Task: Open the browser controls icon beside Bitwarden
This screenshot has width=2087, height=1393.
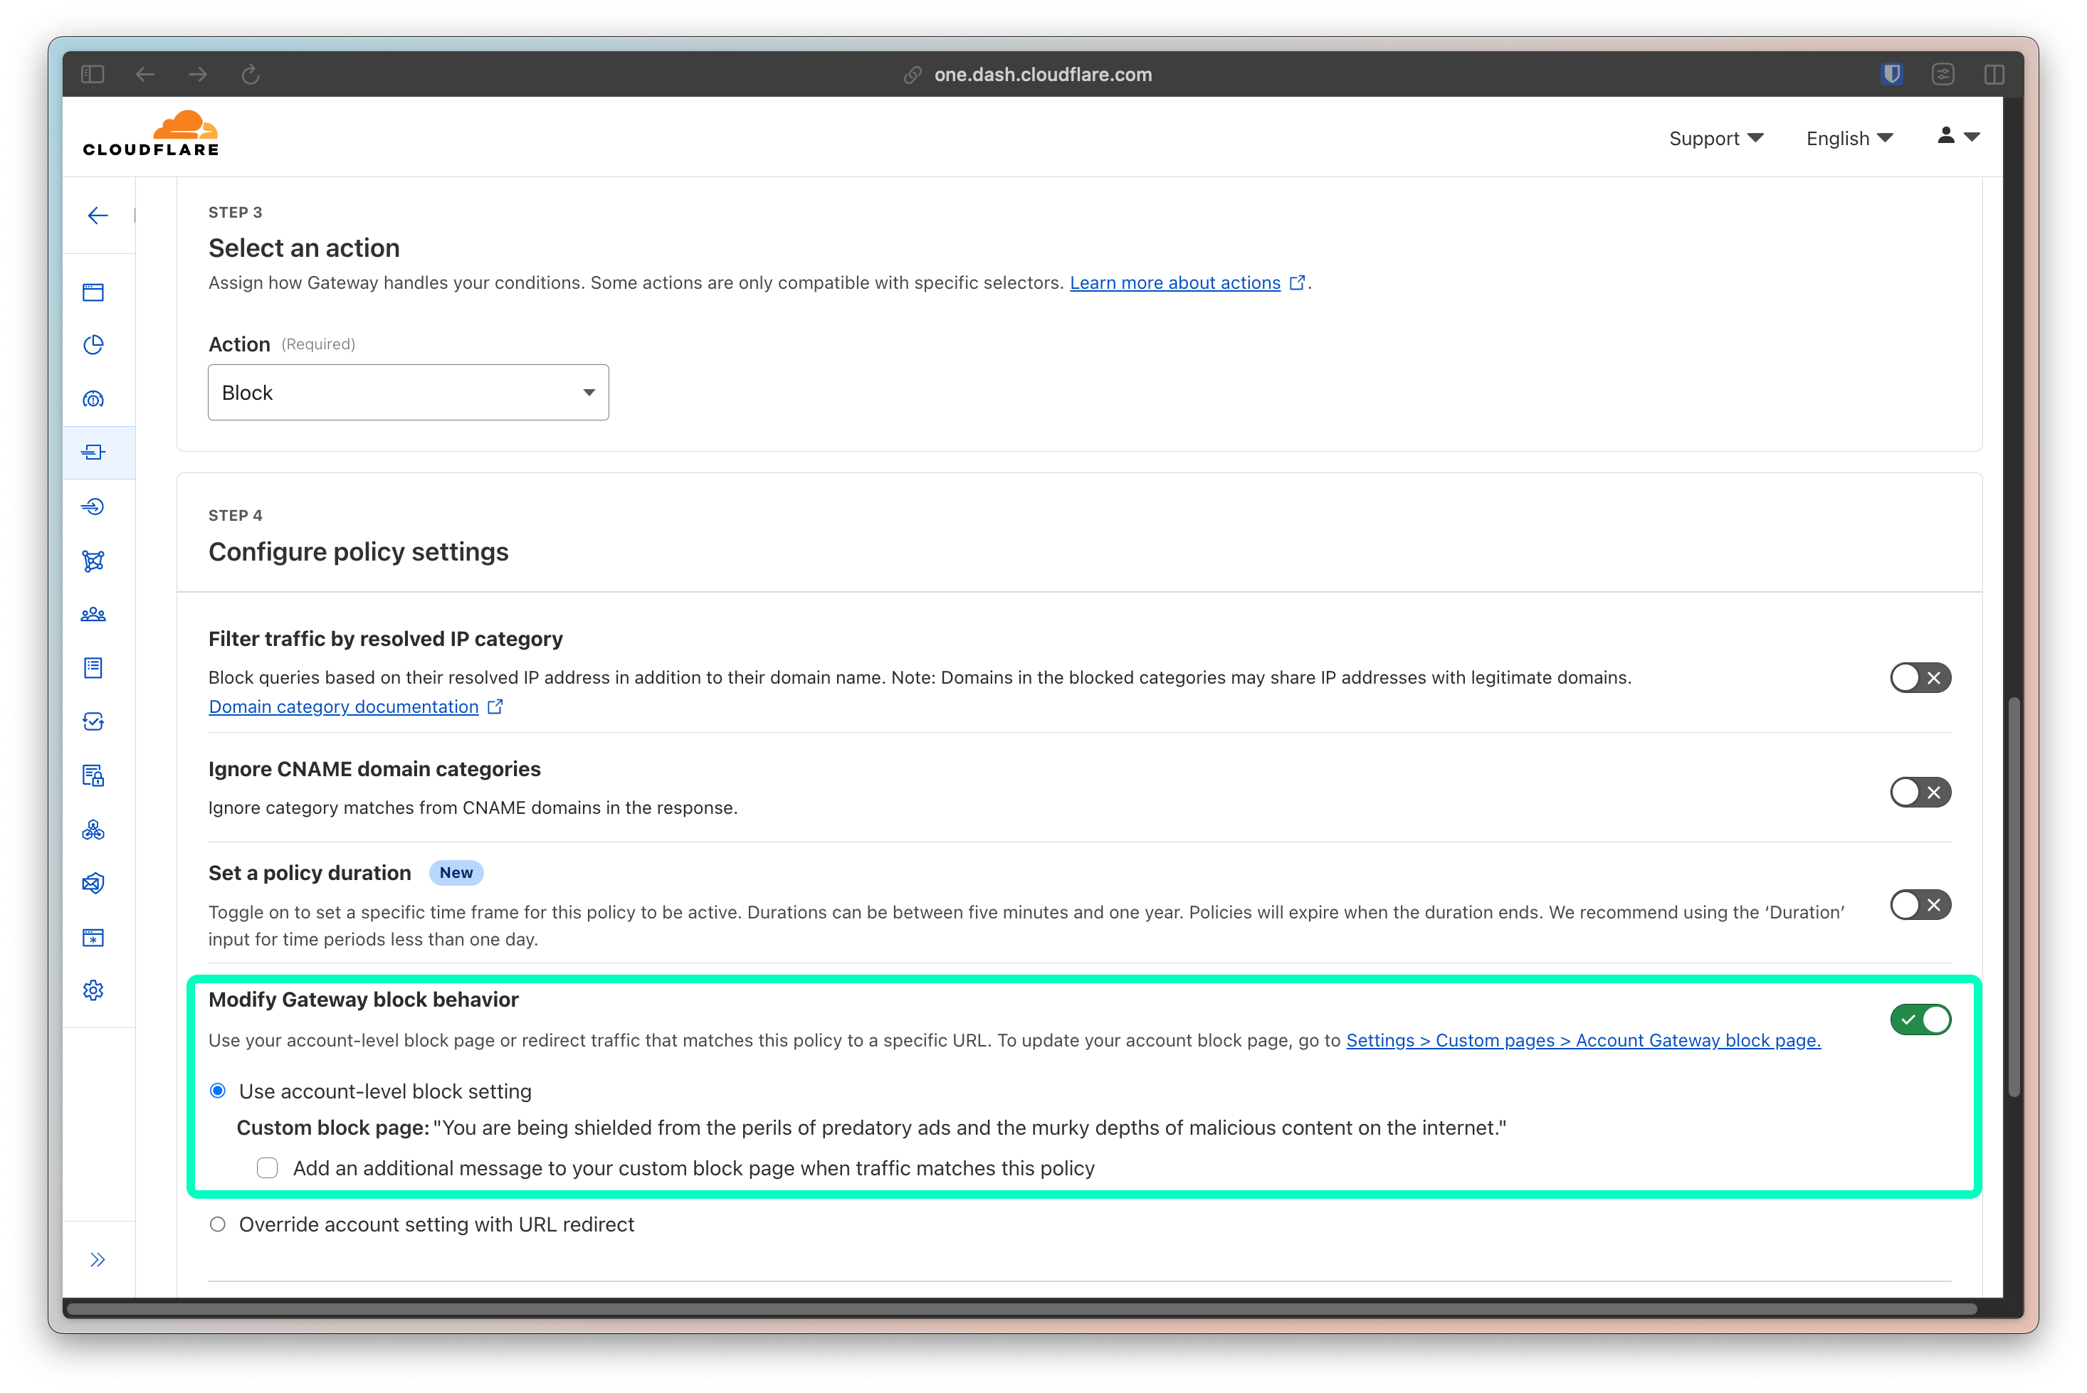Action: click(1943, 75)
